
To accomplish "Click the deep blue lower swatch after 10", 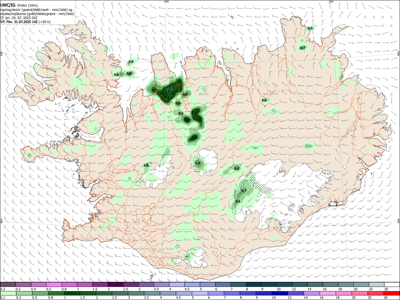I will pyautogui.click(x=279, y=293).
